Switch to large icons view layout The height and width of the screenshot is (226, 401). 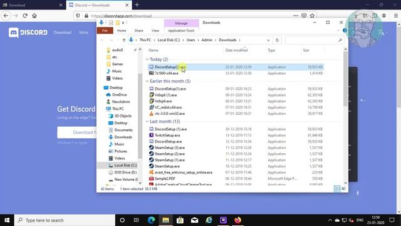343,189
